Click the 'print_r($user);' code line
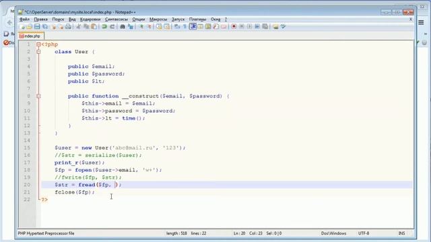Image resolution: width=431 pixels, height=242 pixels. pos(79,163)
